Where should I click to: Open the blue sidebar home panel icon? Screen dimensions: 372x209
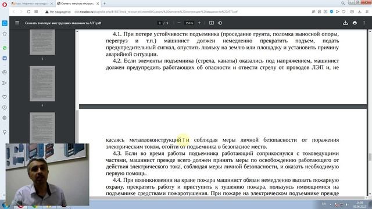click(5, 23)
